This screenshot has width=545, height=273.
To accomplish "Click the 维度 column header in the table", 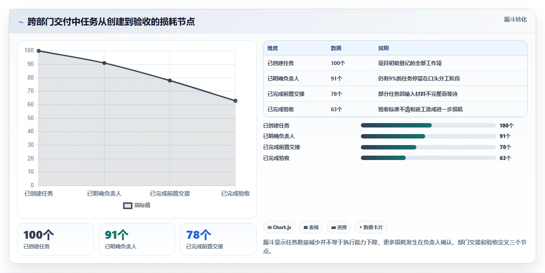I will (x=273, y=48).
